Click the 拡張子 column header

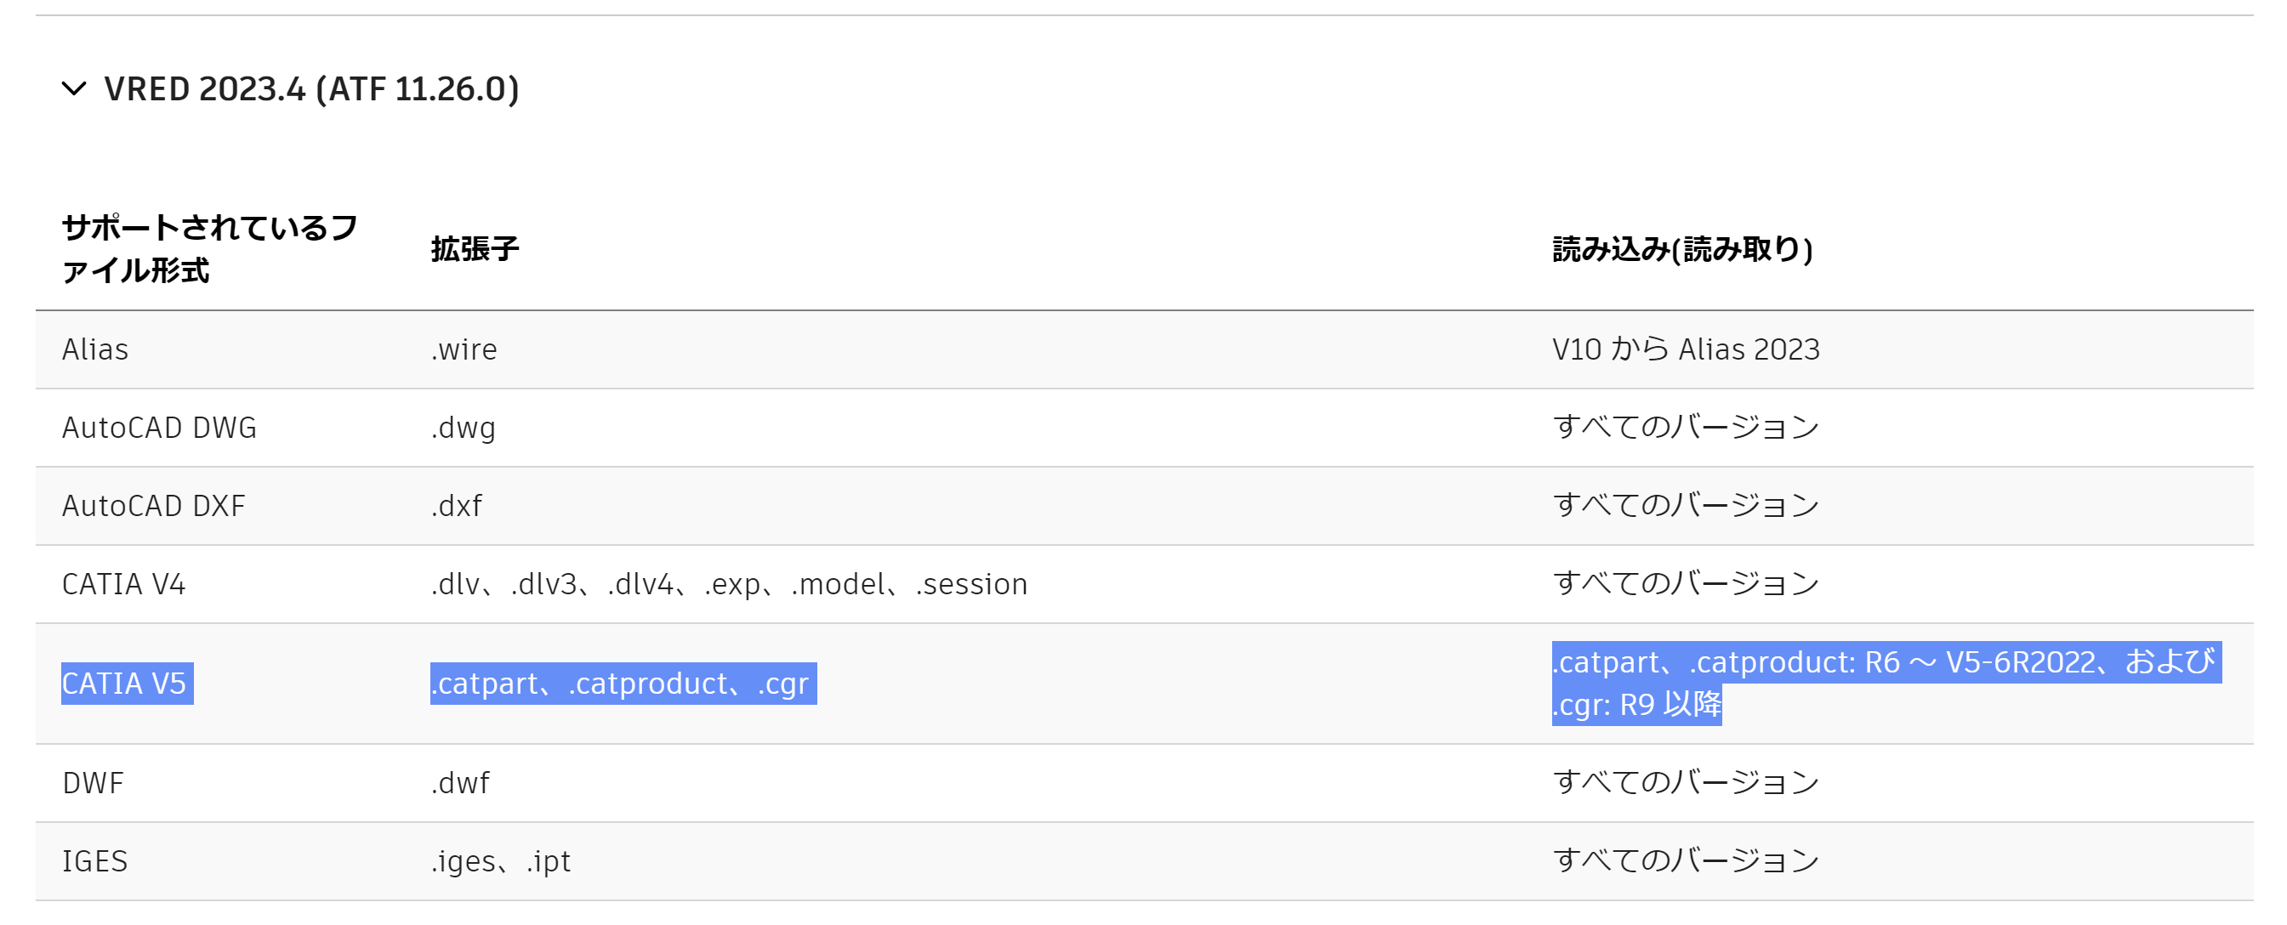point(475,249)
